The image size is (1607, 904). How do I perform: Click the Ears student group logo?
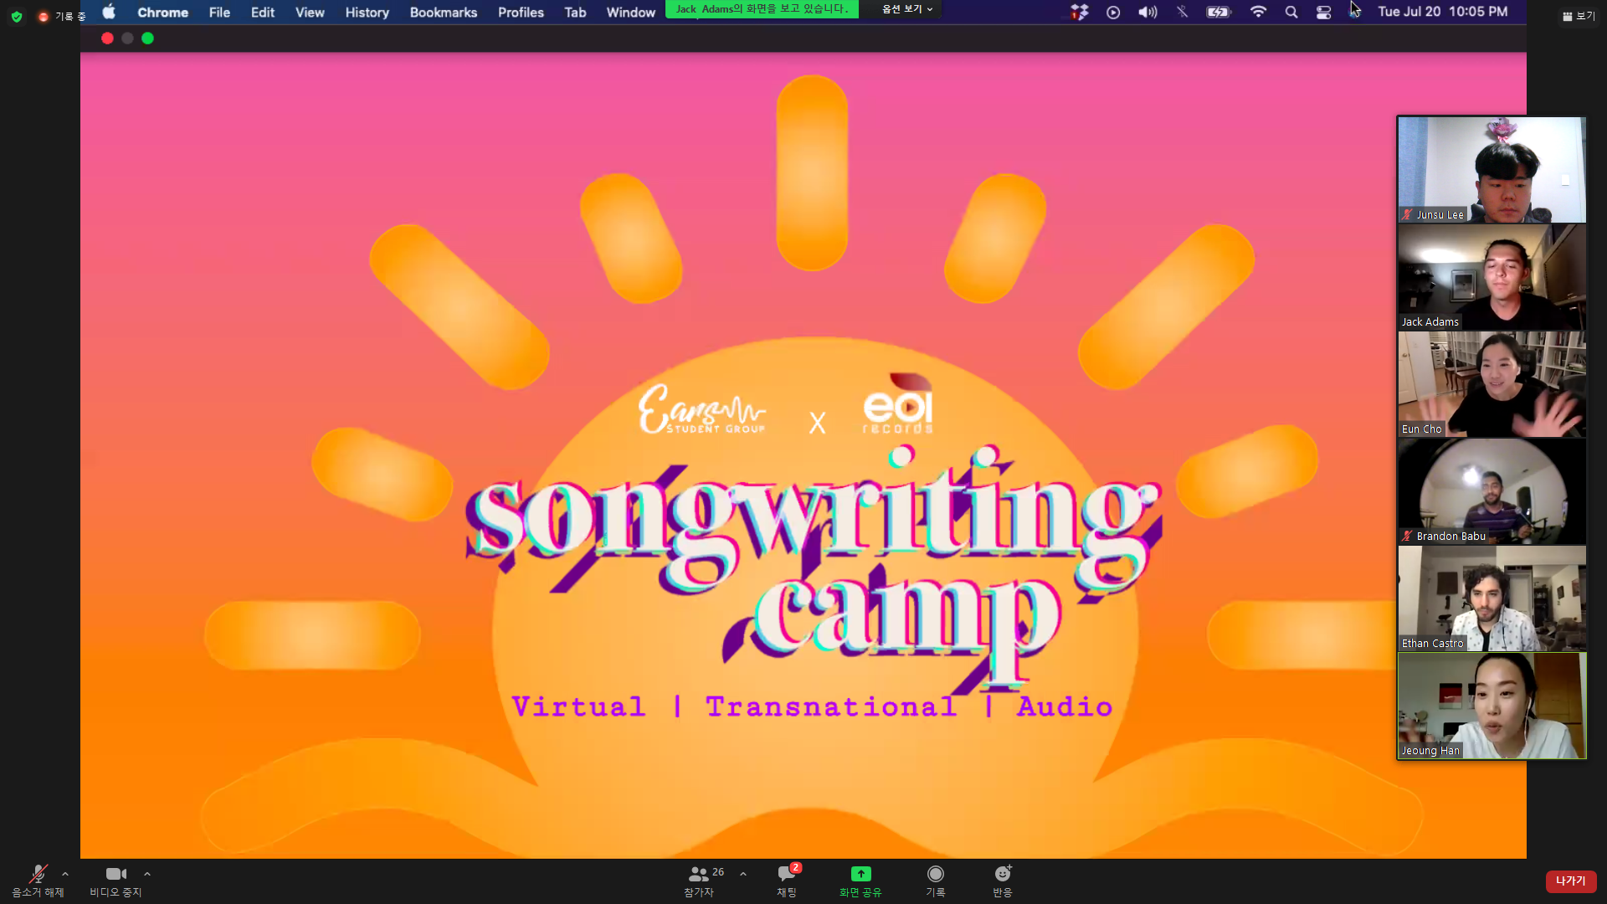[701, 409]
